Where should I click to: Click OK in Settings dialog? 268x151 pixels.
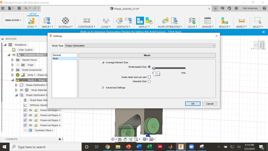point(193,104)
